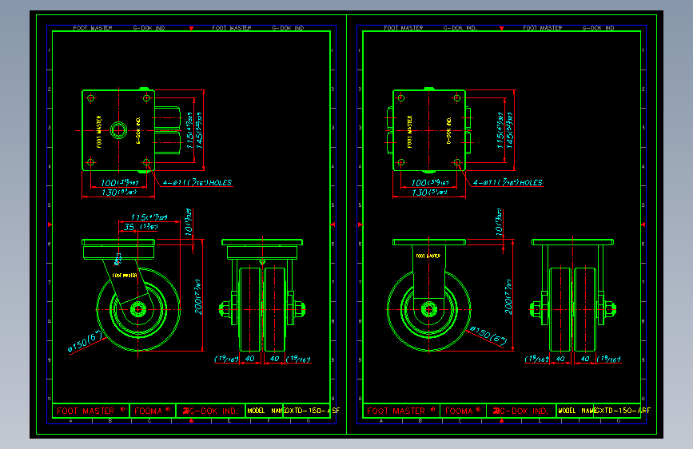Click the GXTD-150-ARF model name text

[x=623, y=411]
